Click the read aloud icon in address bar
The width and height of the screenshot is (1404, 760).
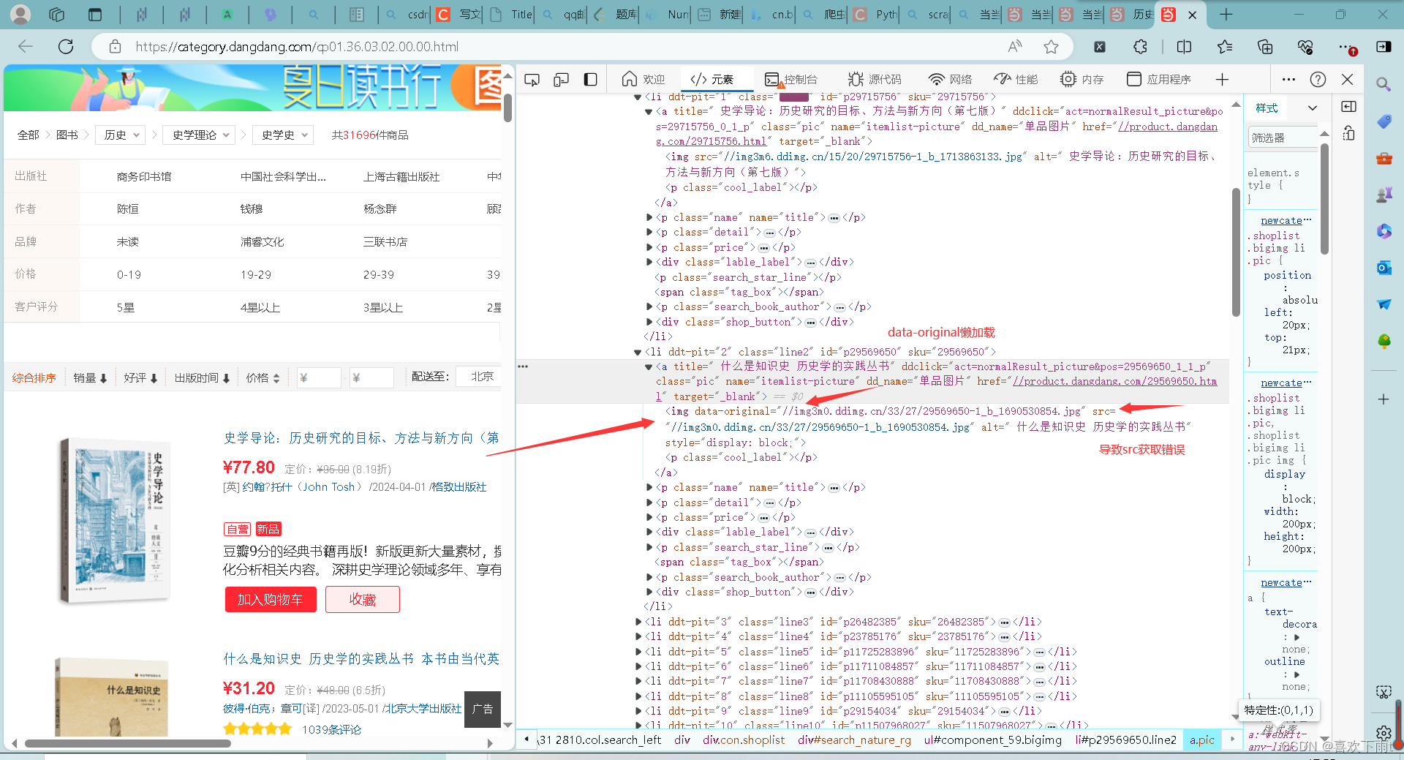point(1015,47)
